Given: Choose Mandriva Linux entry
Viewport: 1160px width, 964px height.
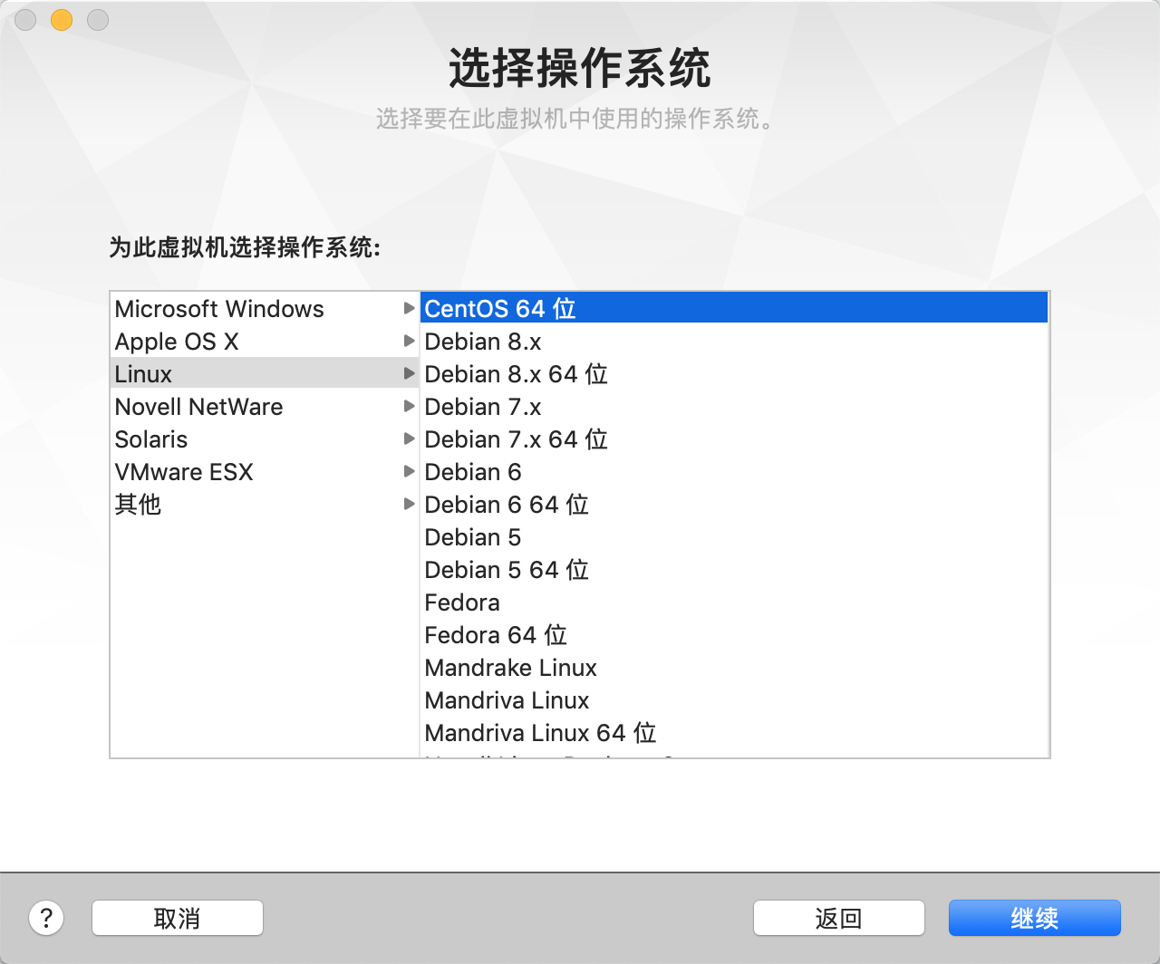Looking at the screenshot, I should click(734, 700).
